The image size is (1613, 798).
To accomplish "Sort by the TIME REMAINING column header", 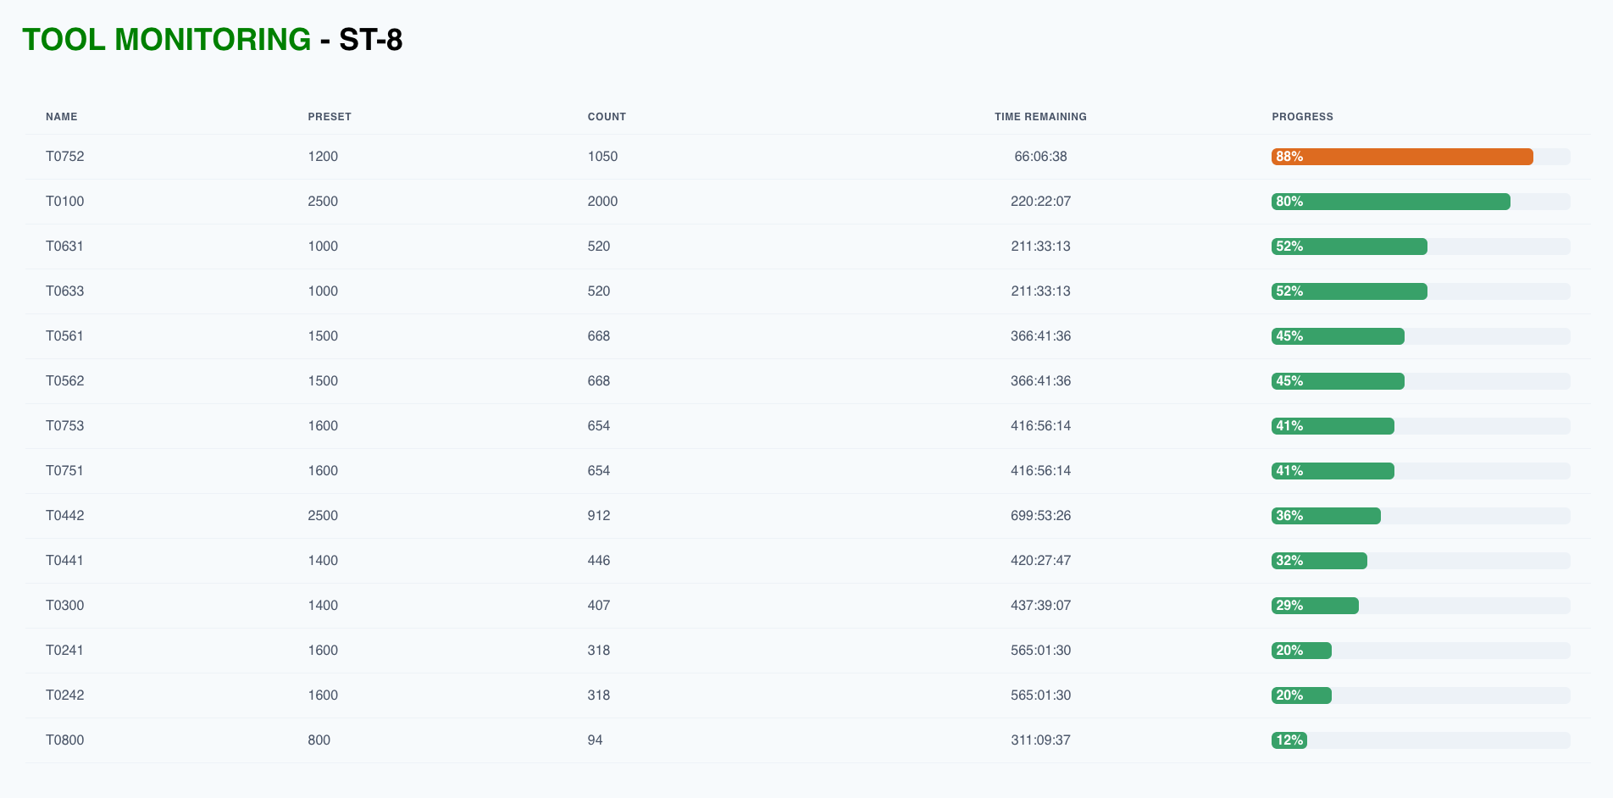I will (x=1040, y=117).
